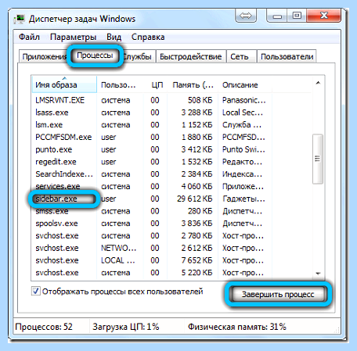The height and width of the screenshot is (351, 357).
Task: Click the Индекса... description cell
Action: point(242,174)
